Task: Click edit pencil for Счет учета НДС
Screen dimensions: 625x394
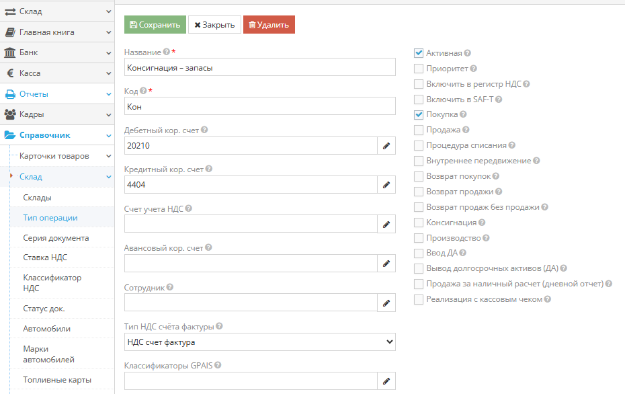Action: [386, 224]
